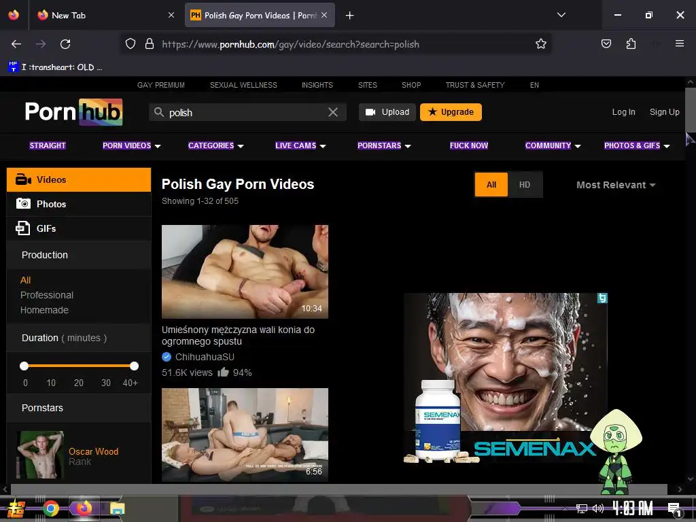Filter production by Professional

[47, 295]
